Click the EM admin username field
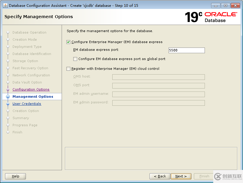The width and height of the screenshot is (243, 183). pyautogui.click(x=158, y=94)
